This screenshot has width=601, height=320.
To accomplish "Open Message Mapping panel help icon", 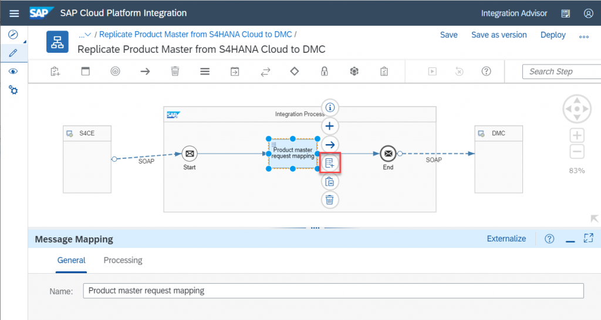I will (x=549, y=239).
